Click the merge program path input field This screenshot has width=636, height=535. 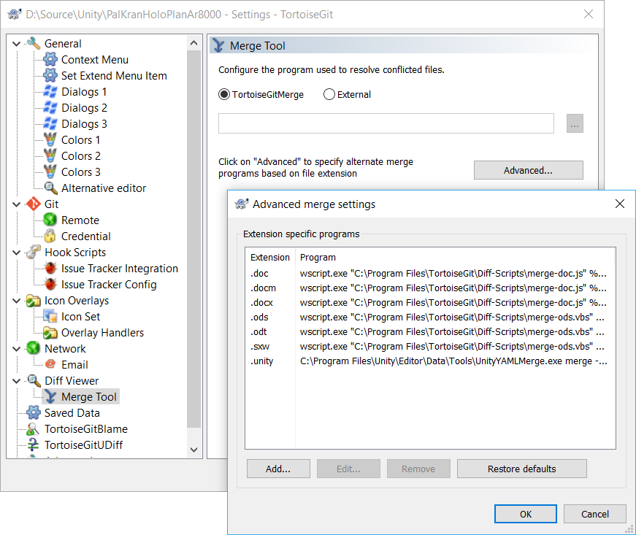(386, 123)
